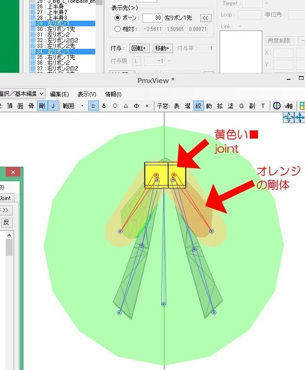Select the Φ selection range mode
This screenshot has width=305, height=370.
[137, 106]
